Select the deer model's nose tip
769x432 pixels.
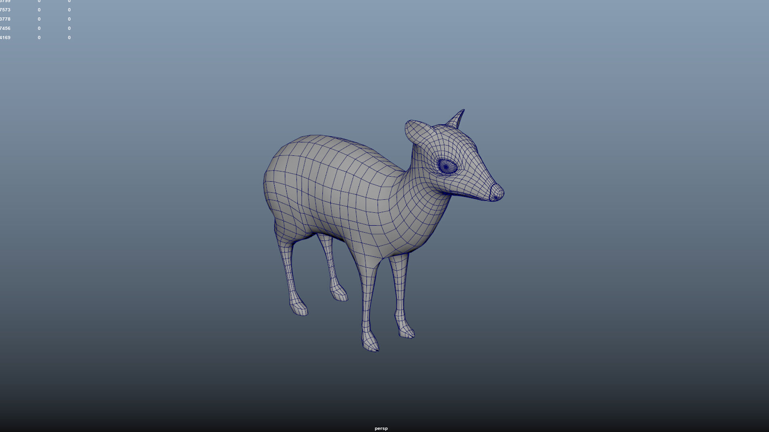pos(497,192)
